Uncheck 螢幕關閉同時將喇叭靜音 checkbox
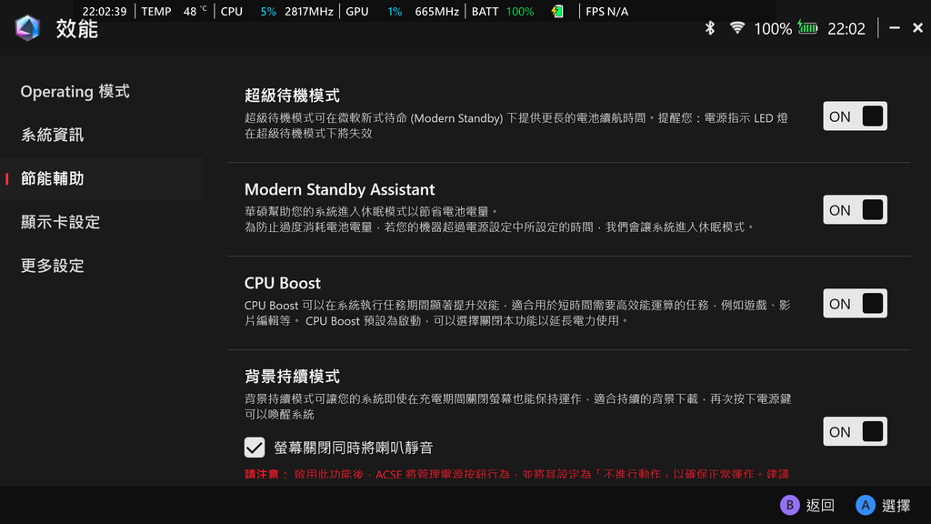The width and height of the screenshot is (931, 524). click(x=255, y=448)
